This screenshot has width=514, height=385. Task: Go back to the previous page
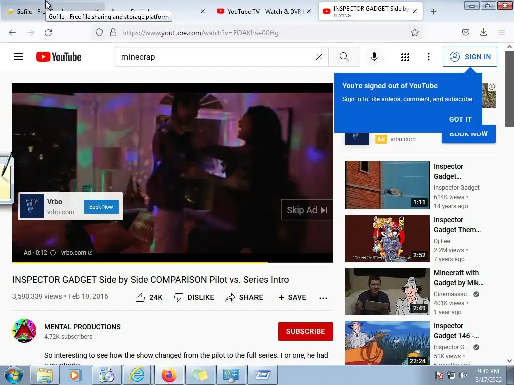[12, 33]
